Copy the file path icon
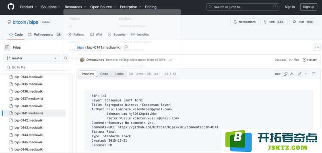Image resolution: width=322 pixels, height=153 pixels. (x=126, y=48)
